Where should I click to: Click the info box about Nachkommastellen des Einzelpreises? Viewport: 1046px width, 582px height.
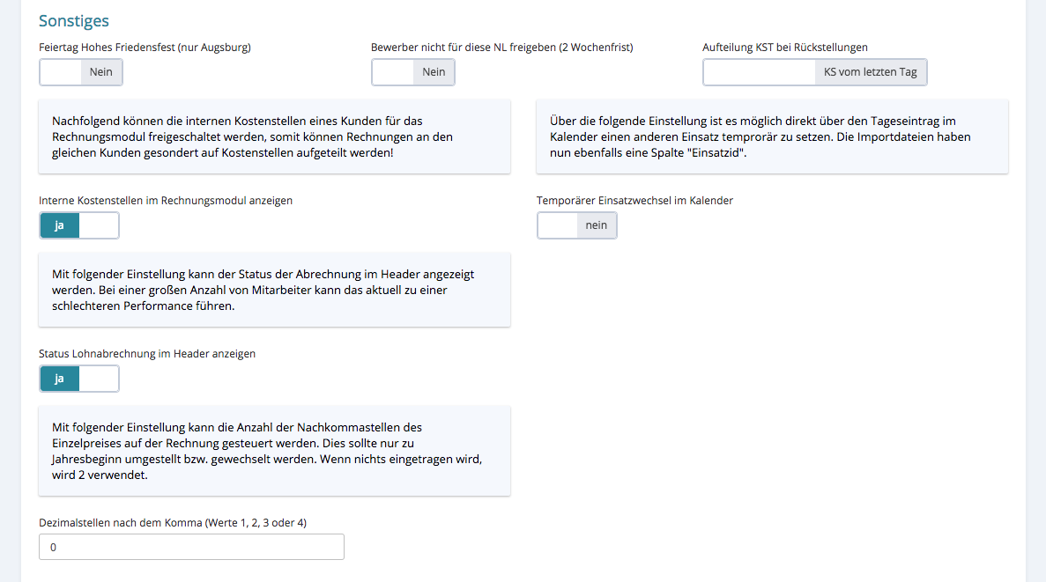point(274,451)
